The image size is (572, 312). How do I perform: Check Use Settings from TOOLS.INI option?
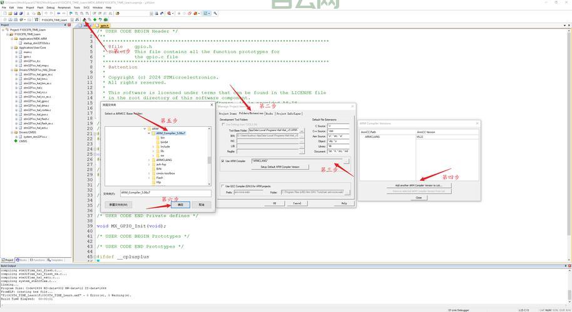(223, 124)
